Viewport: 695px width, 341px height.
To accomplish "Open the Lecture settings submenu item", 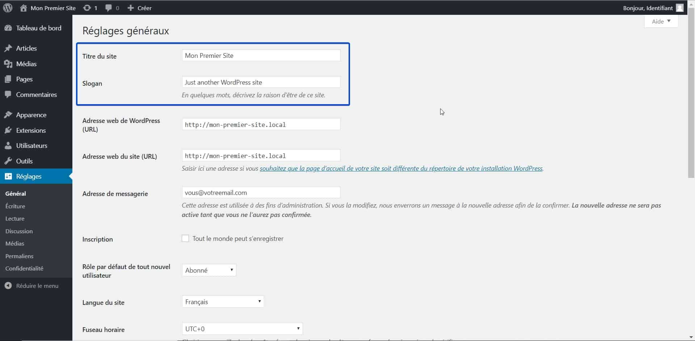I will coord(15,218).
